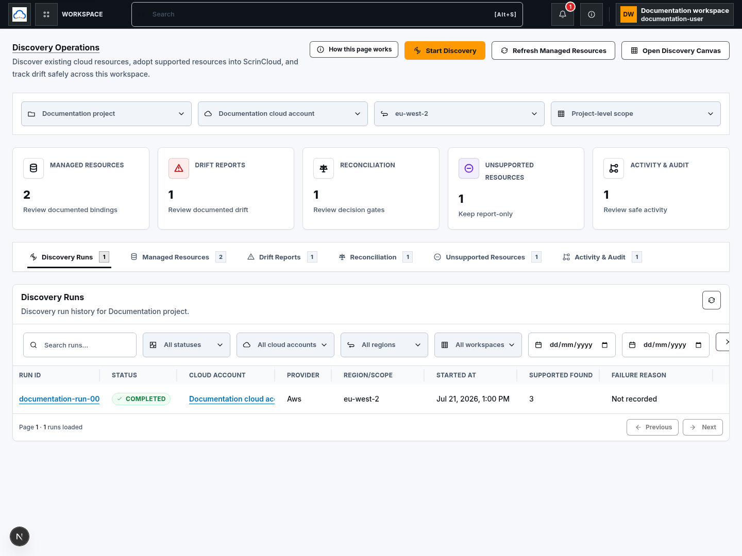Viewport: 742px width, 556px height.
Task: Switch to the Managed Resources tab
Action: click(178, 257)
